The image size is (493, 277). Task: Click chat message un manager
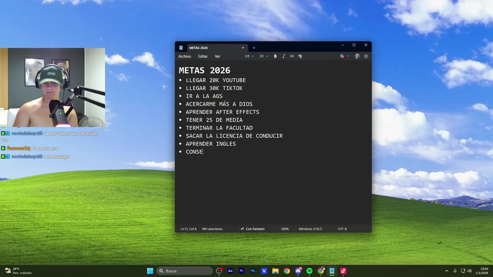(x=58, y=157)
